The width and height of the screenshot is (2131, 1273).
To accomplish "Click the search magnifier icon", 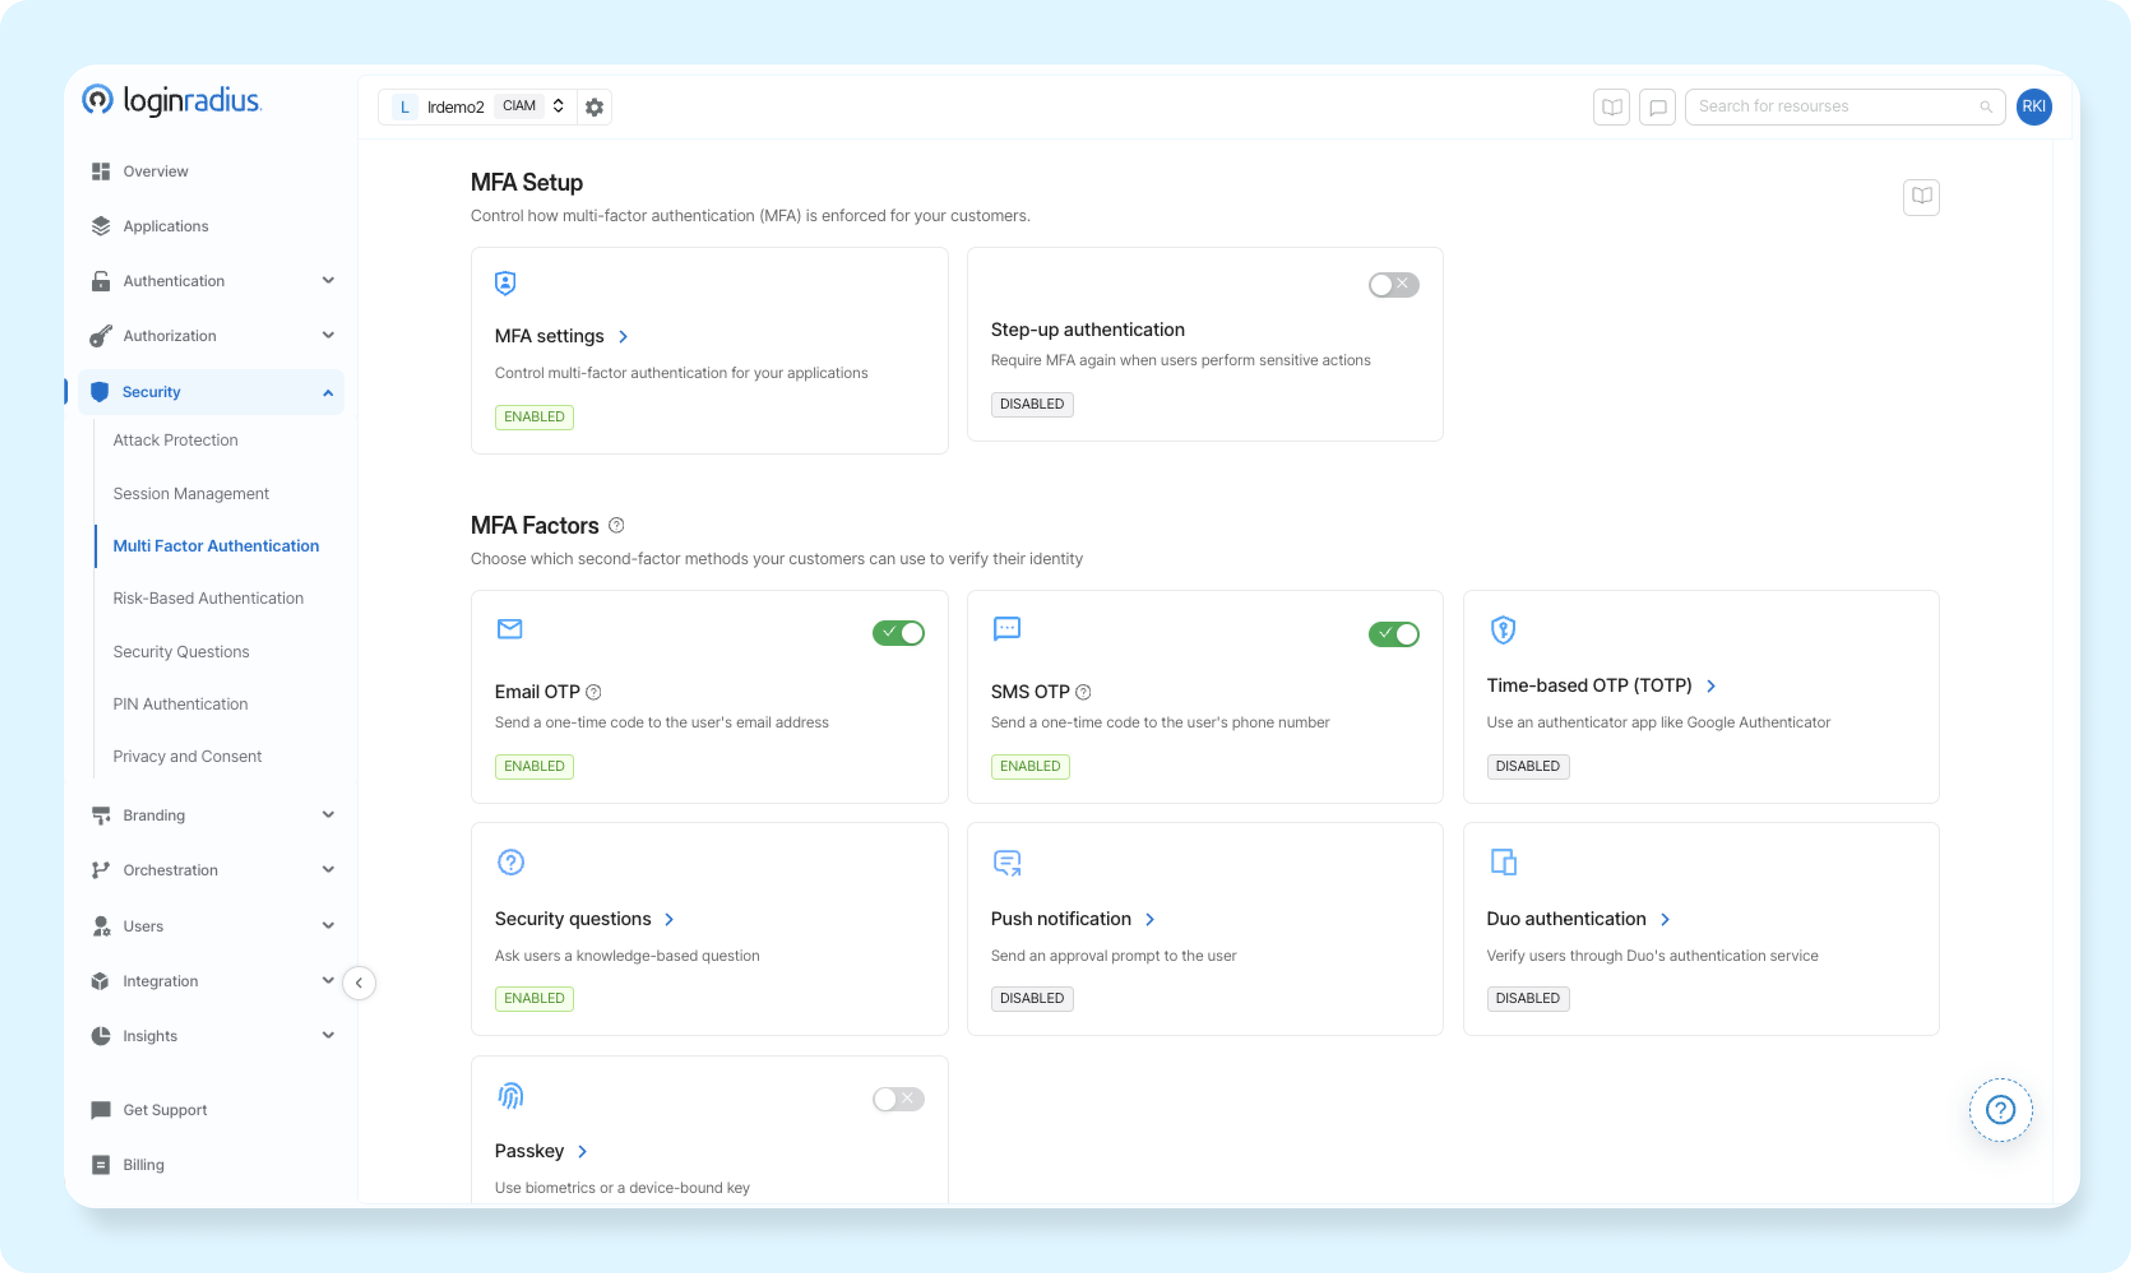I will pos(1985,107).
